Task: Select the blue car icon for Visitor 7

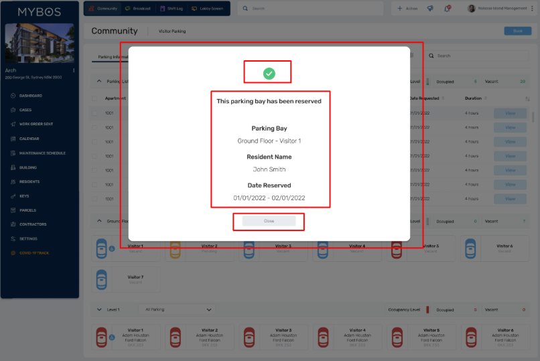Action: tap(102, 279)
